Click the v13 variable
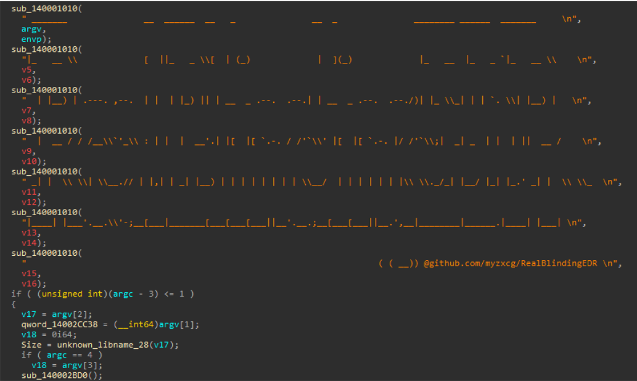637x381 pixels. 29,232
